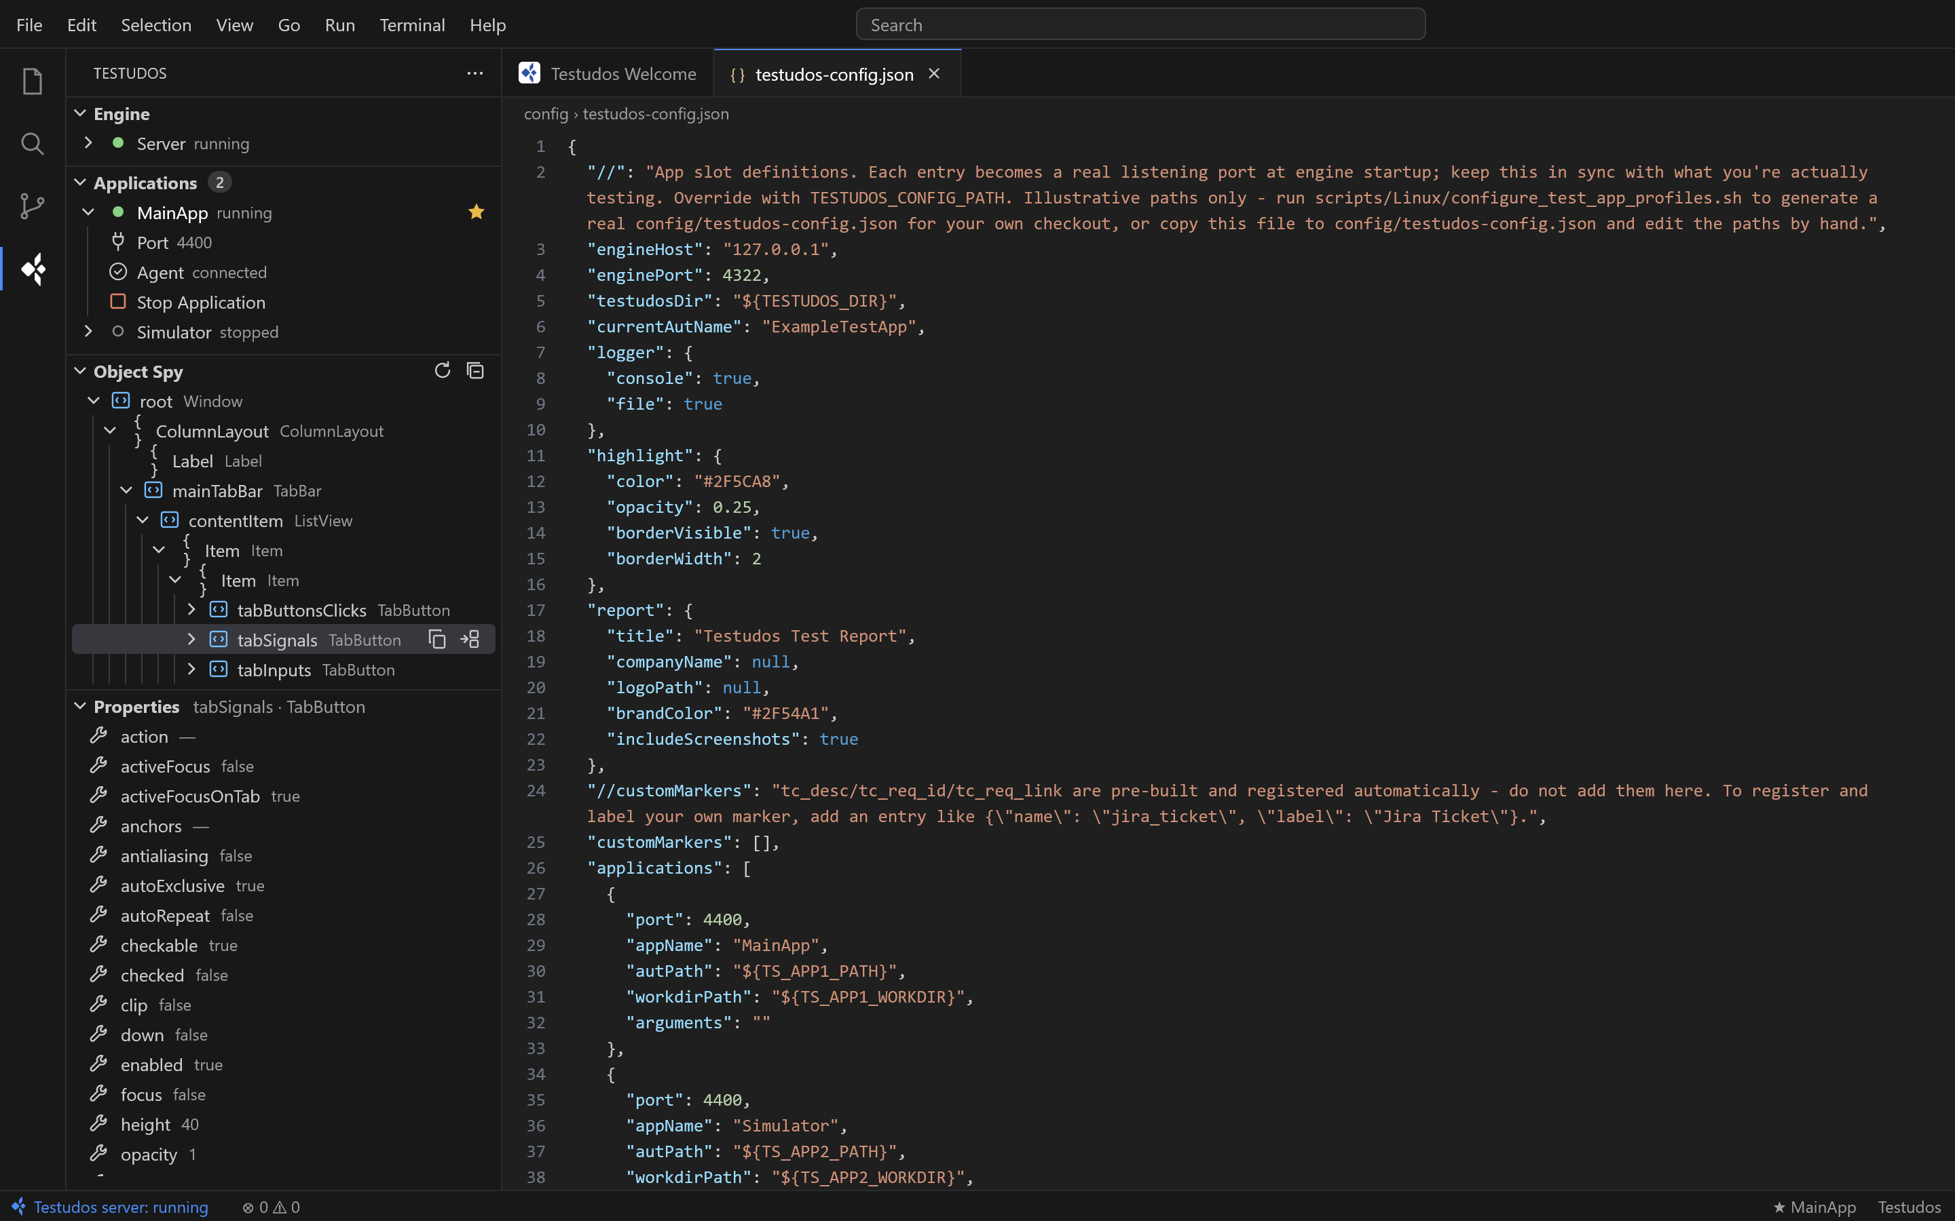This screenshot has height=1221, width=1955.
Task: Click the Server green status dot
Action: click(x=118, y=143)
